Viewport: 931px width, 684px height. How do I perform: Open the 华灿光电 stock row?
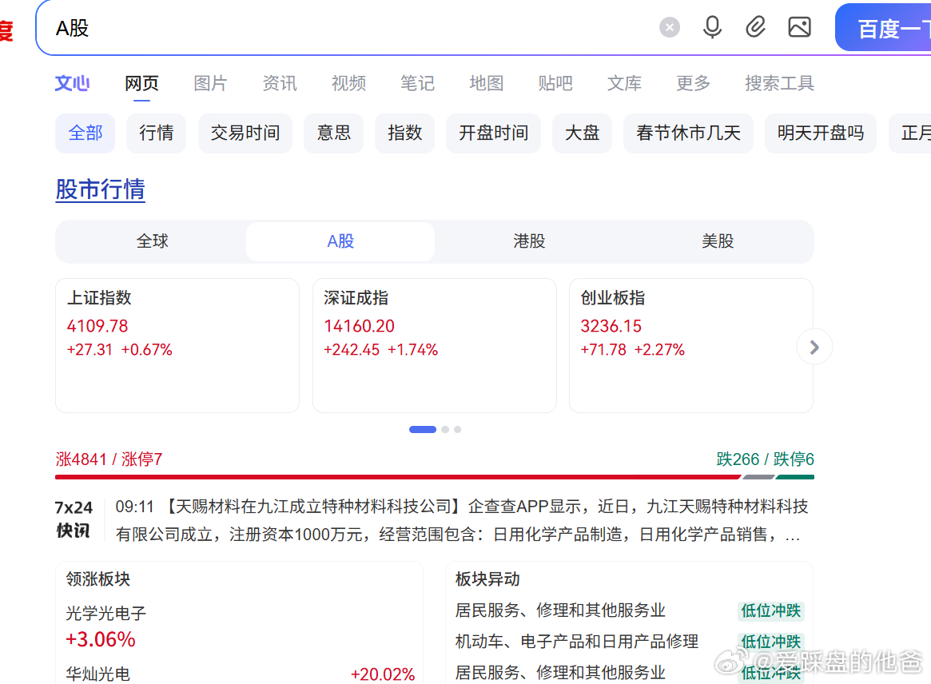point(240,674)
